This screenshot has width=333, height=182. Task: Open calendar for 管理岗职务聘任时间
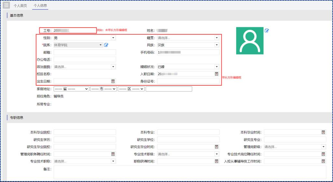point(113,154)
